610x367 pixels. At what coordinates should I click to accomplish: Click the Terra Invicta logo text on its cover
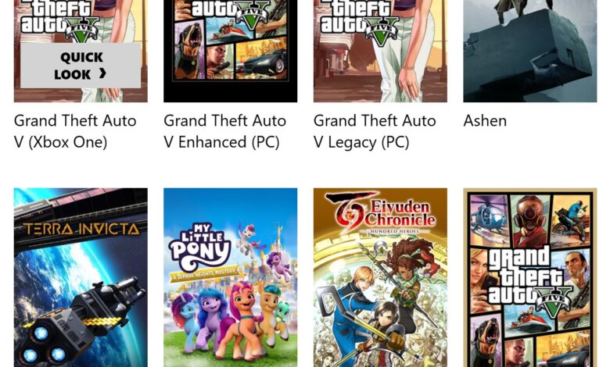pyautogui.click(x=81, y=229)
